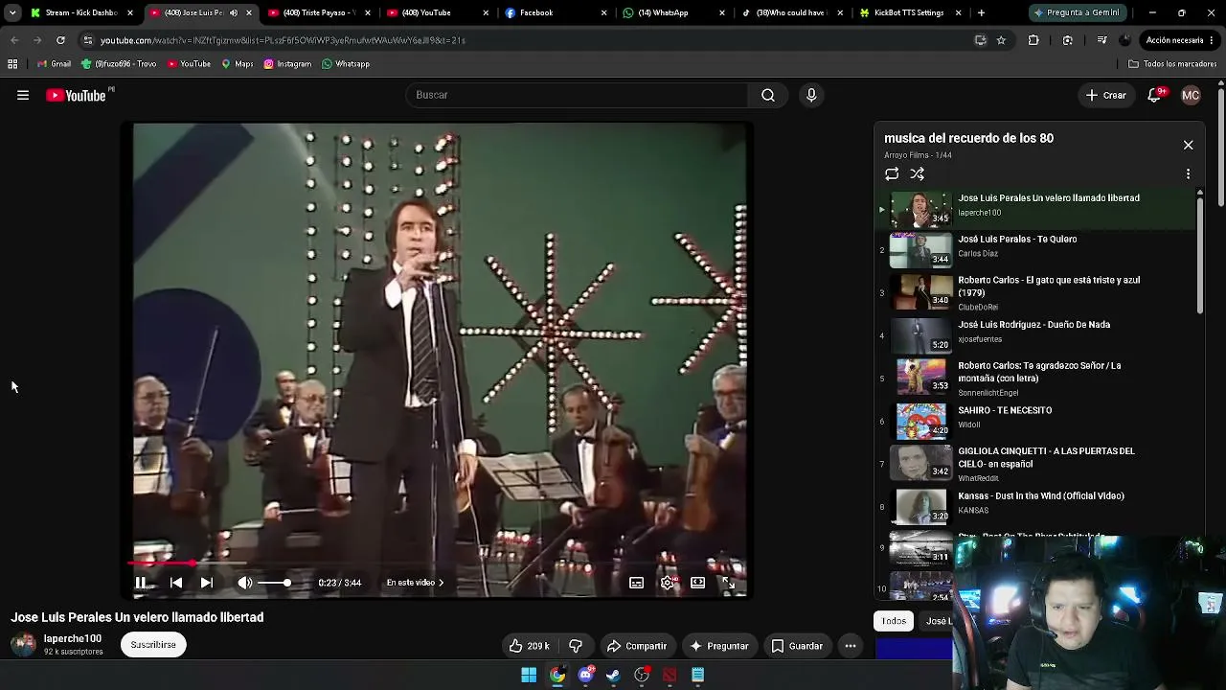
Task: Open playlist options three-dot menu
Action: coord(1188,174)
